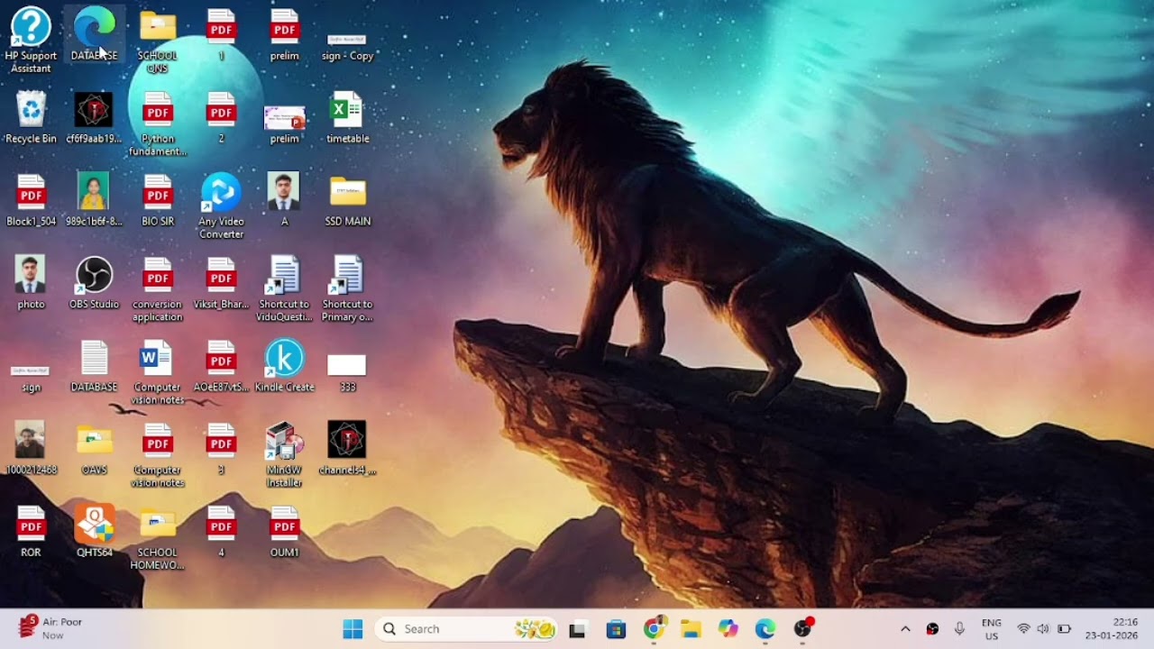Select the PDF file named 1
This screenshot has width=1154, height=649.
pyautogui.click(x=221, y=34)
